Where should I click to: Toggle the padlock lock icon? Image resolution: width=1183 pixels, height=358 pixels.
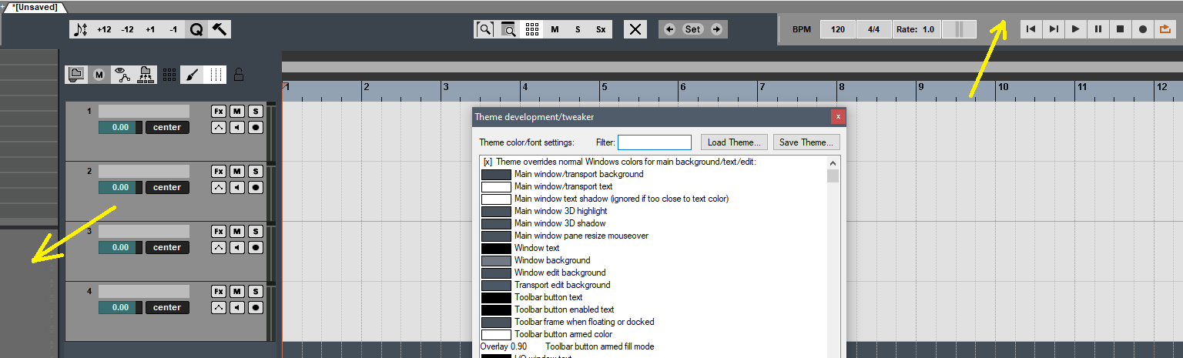[239, 75]
